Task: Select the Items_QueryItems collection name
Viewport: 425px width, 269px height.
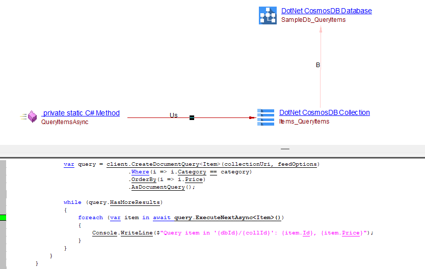Action: 304,122
